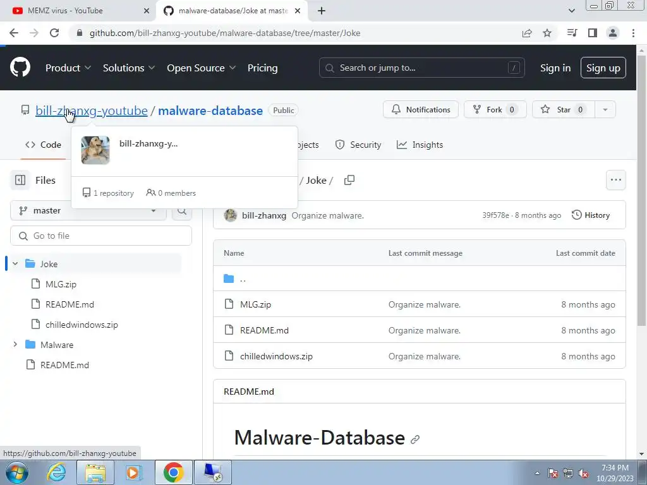Open the master branch selector

coord(88,211)
